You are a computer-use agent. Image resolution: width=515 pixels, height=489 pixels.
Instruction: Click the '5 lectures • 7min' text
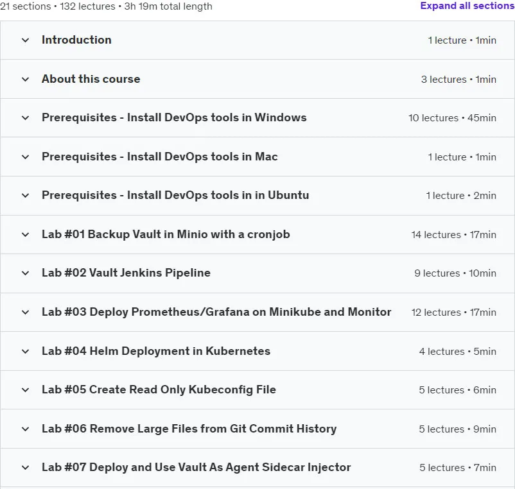458,468
